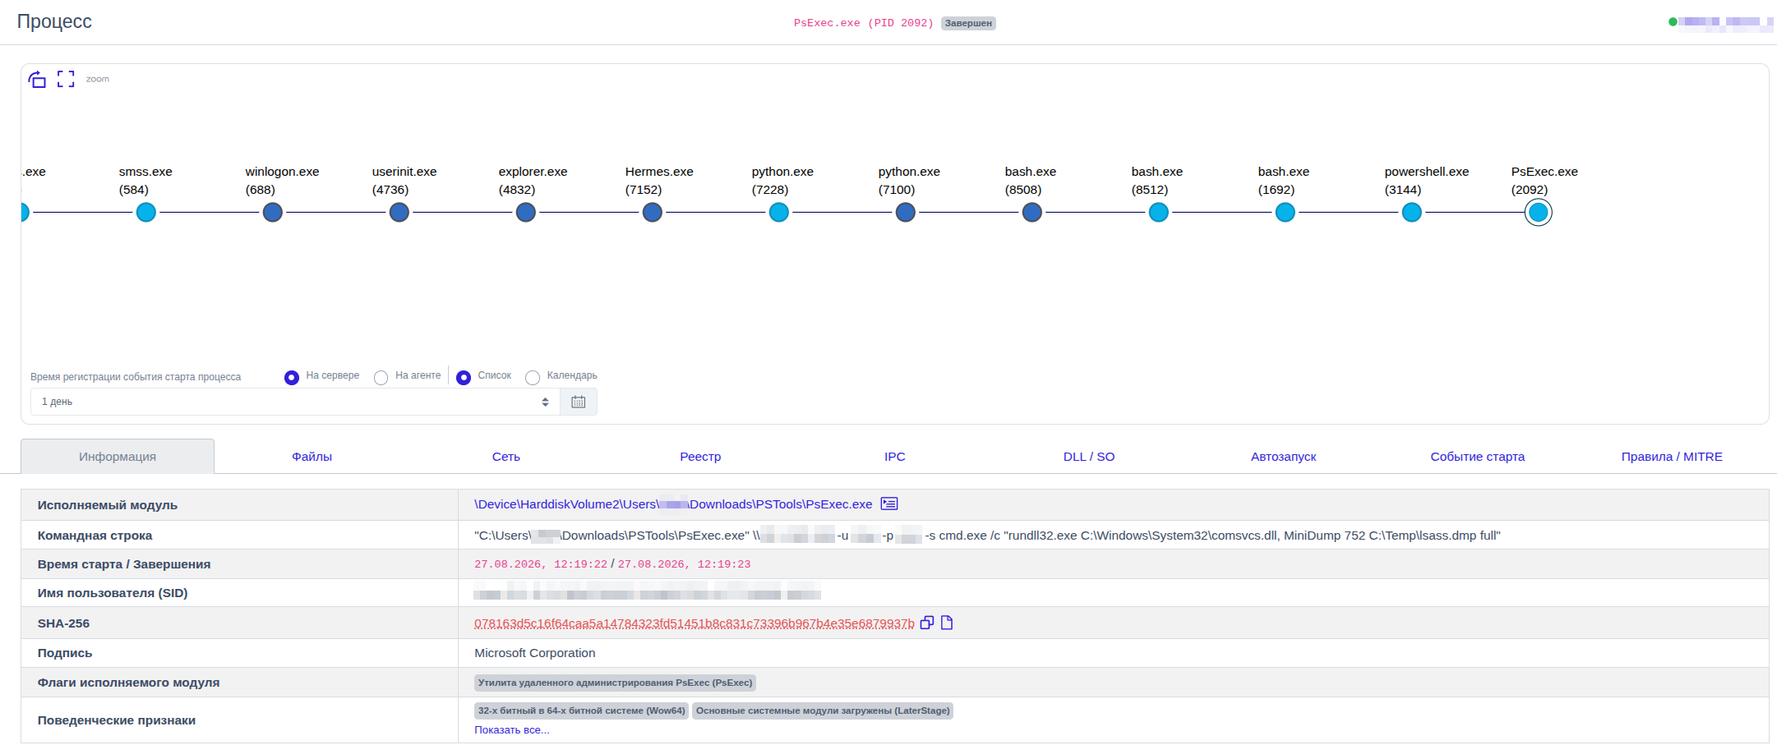The image size is (1777, 745).
Task: Select Hermes.exe (7152) process node
Action: (x=653, y=213)
